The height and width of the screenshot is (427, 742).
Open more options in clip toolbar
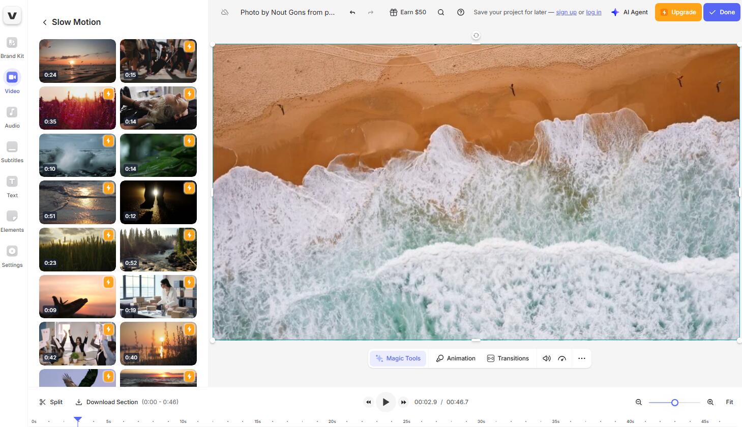click(582, 358)
